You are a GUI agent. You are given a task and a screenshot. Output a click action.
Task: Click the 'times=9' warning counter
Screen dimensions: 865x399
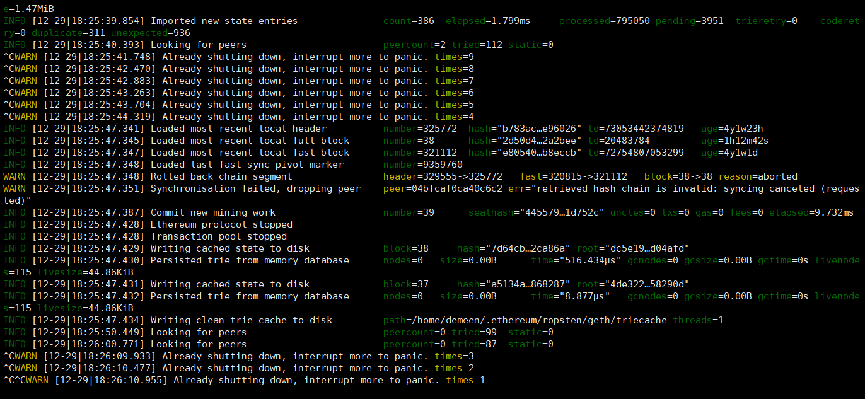pos(454,57)
